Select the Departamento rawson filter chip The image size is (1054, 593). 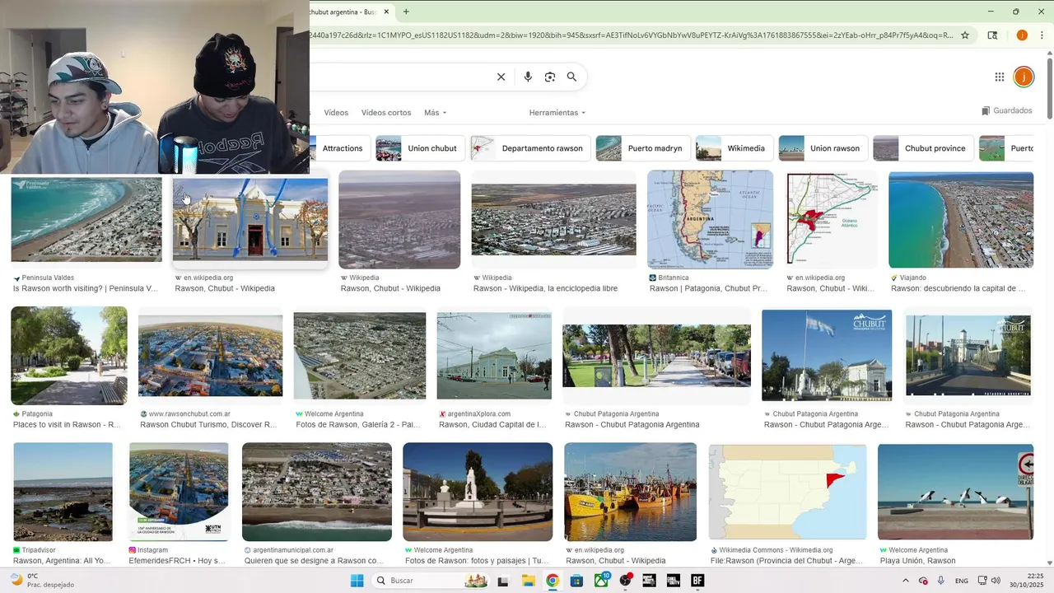coord(530,148)
